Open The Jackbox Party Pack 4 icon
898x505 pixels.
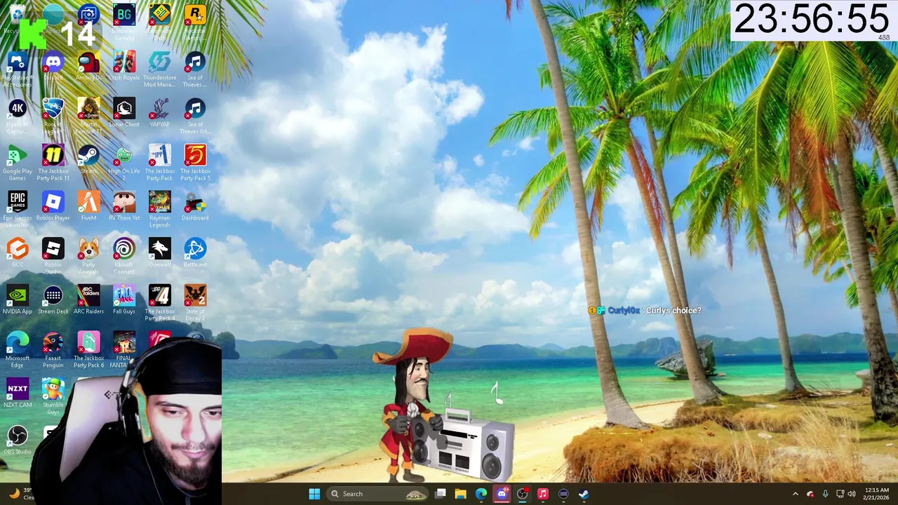159,303
